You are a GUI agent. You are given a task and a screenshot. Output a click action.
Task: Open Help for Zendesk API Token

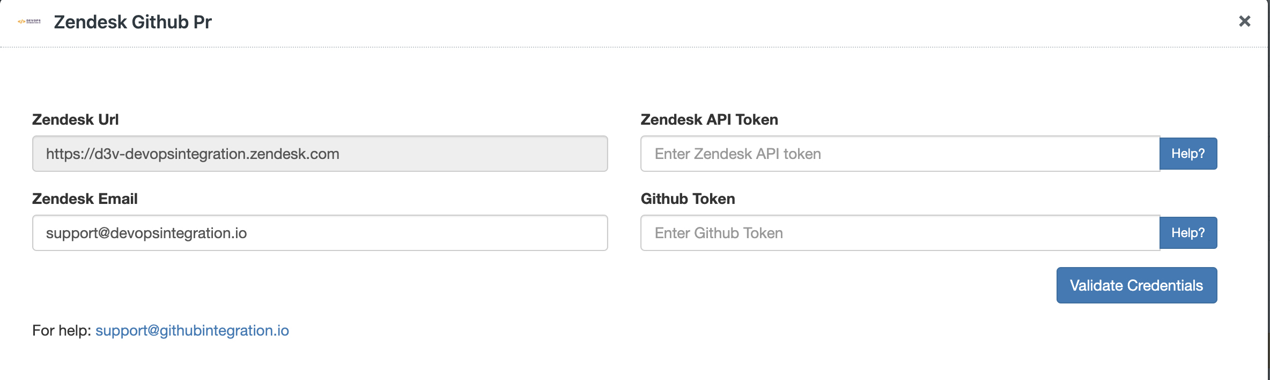click(x=1188, y=154)
